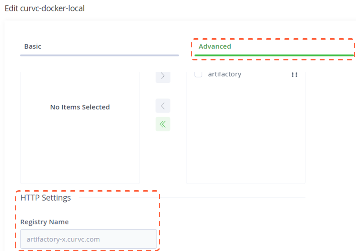
Task: Select the artifactory list item label
Action: point(224,74)
